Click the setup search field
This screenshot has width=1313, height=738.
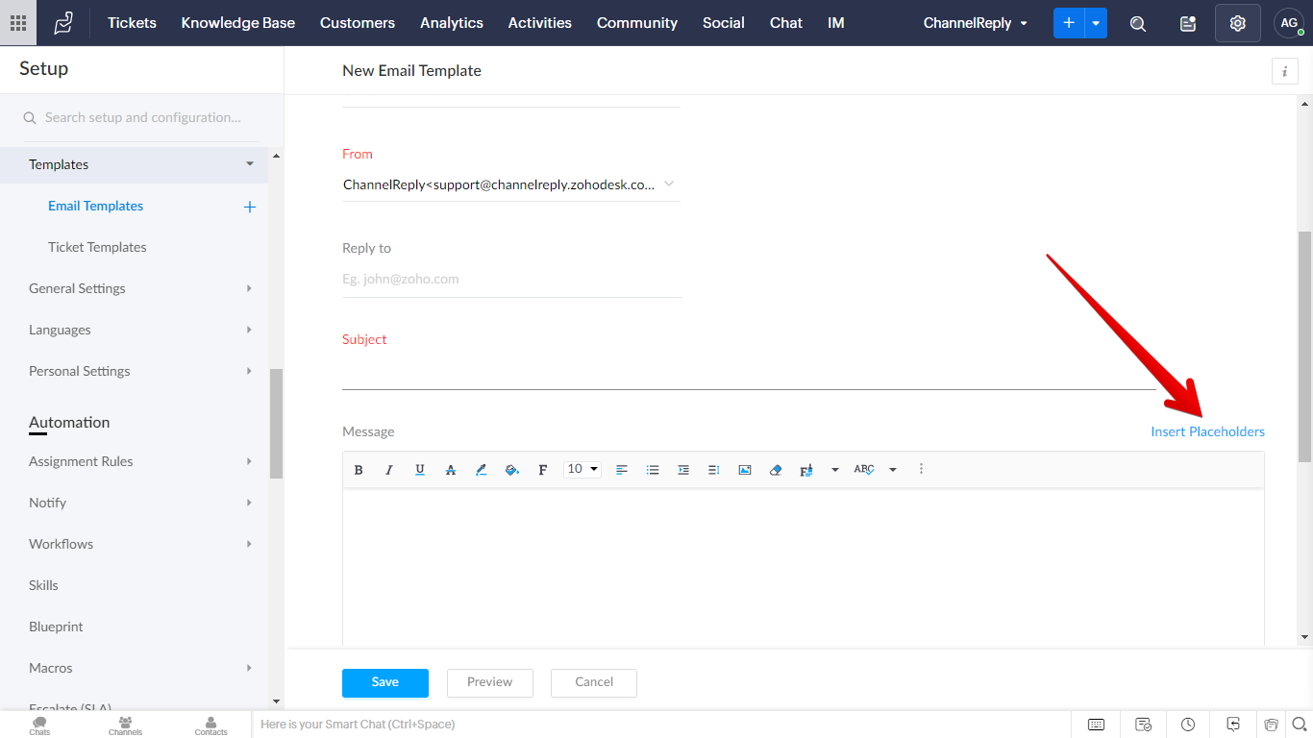pos(142,117)
